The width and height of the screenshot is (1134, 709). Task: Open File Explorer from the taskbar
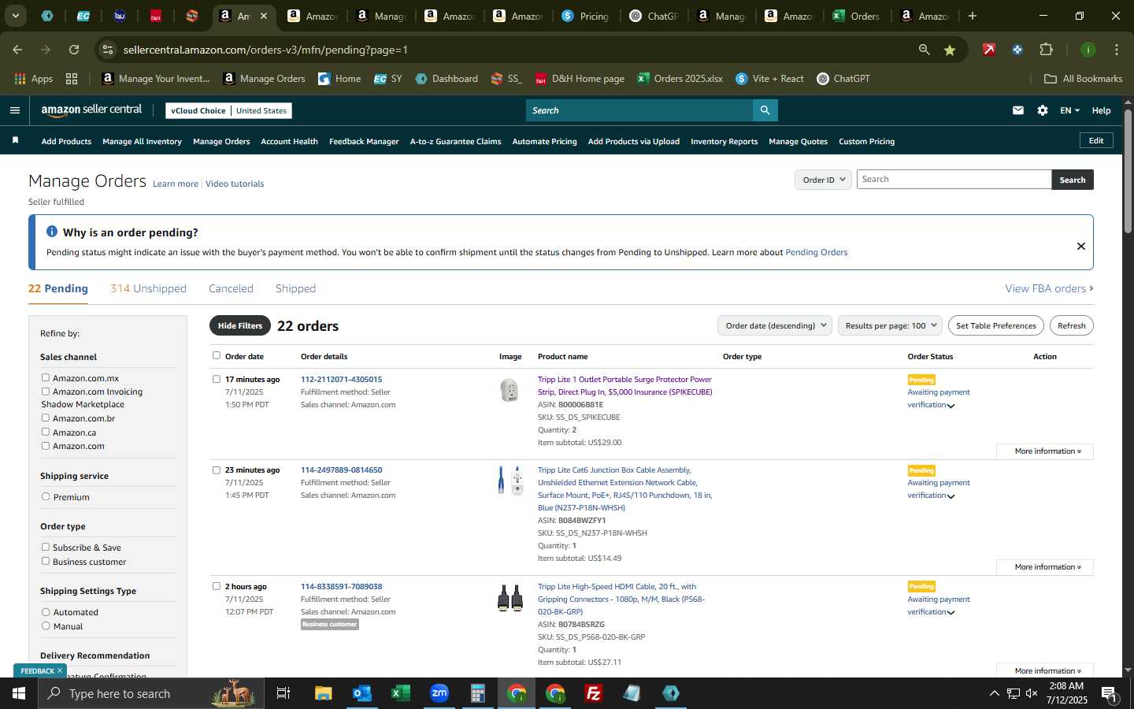pyautogui.click(x=324, y=693)
